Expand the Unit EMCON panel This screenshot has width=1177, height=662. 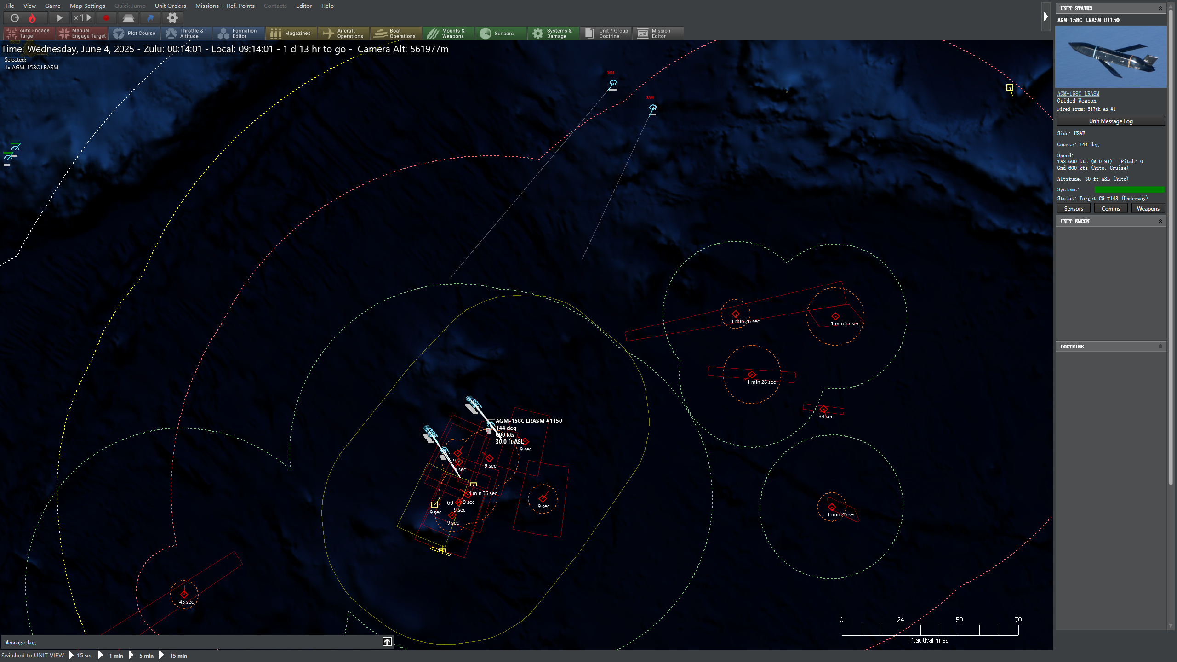tap(1160, 221)
